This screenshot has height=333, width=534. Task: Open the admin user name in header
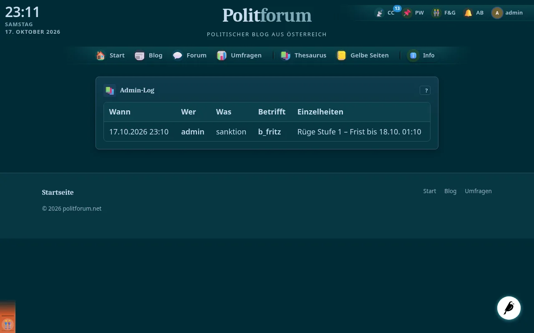tap(514, 13)
